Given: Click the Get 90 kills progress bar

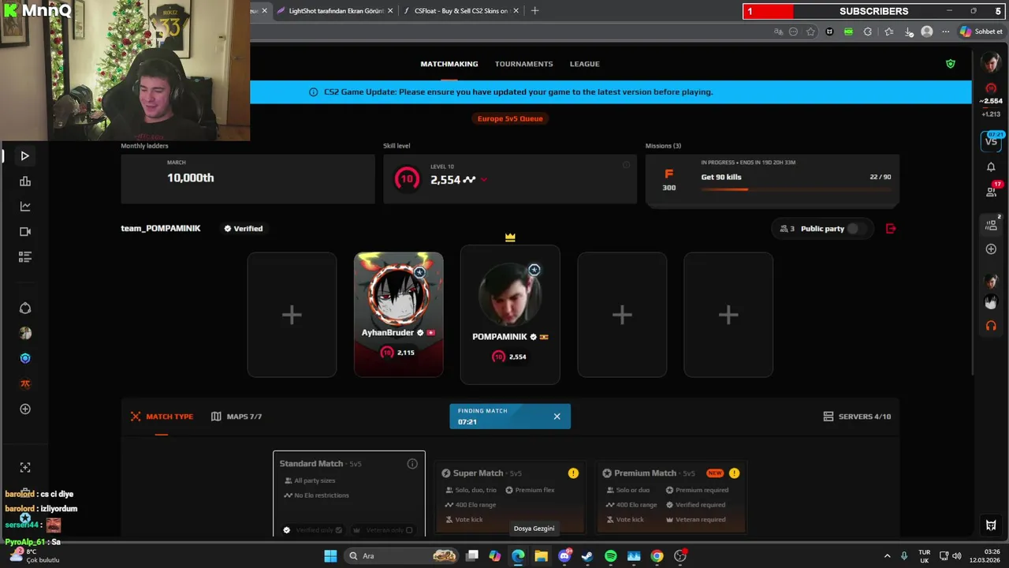Looking at the screenshot, I should [x=796, y=189].
